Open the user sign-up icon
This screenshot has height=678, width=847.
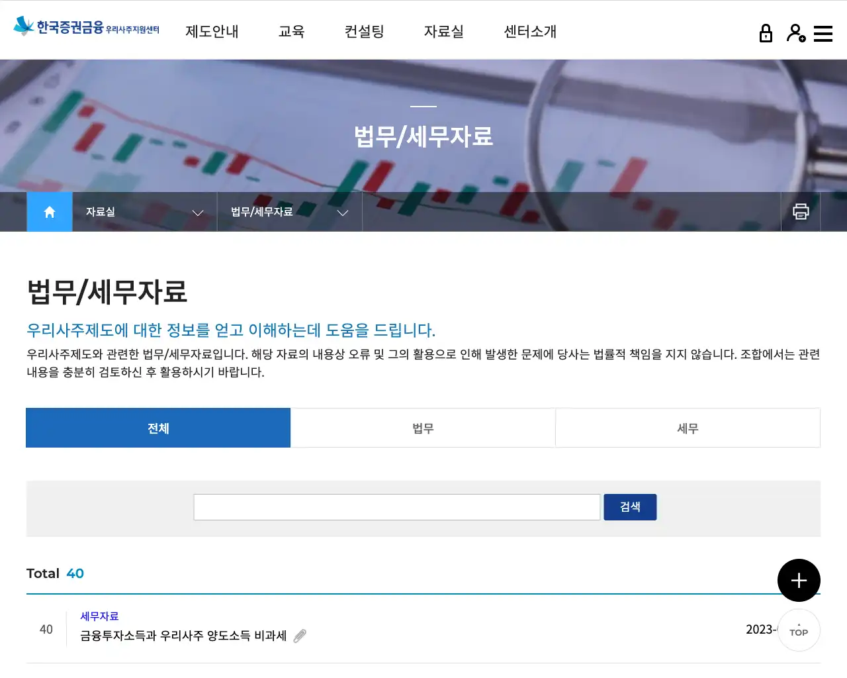point(796,33)
